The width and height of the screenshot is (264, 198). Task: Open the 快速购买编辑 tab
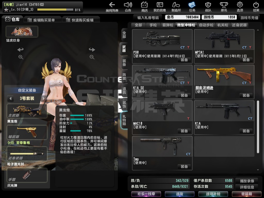pos(81,20)
